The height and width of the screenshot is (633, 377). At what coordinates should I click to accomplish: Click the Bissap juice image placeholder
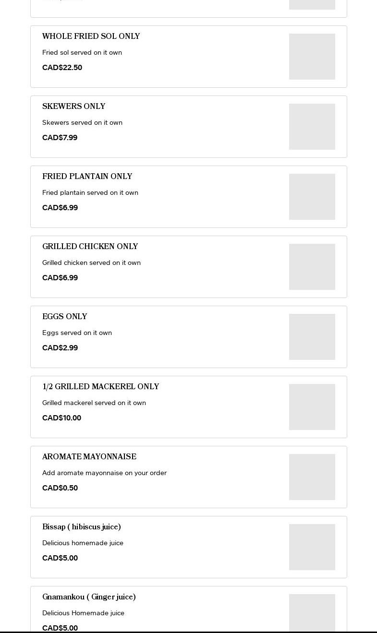pos(312,547)
